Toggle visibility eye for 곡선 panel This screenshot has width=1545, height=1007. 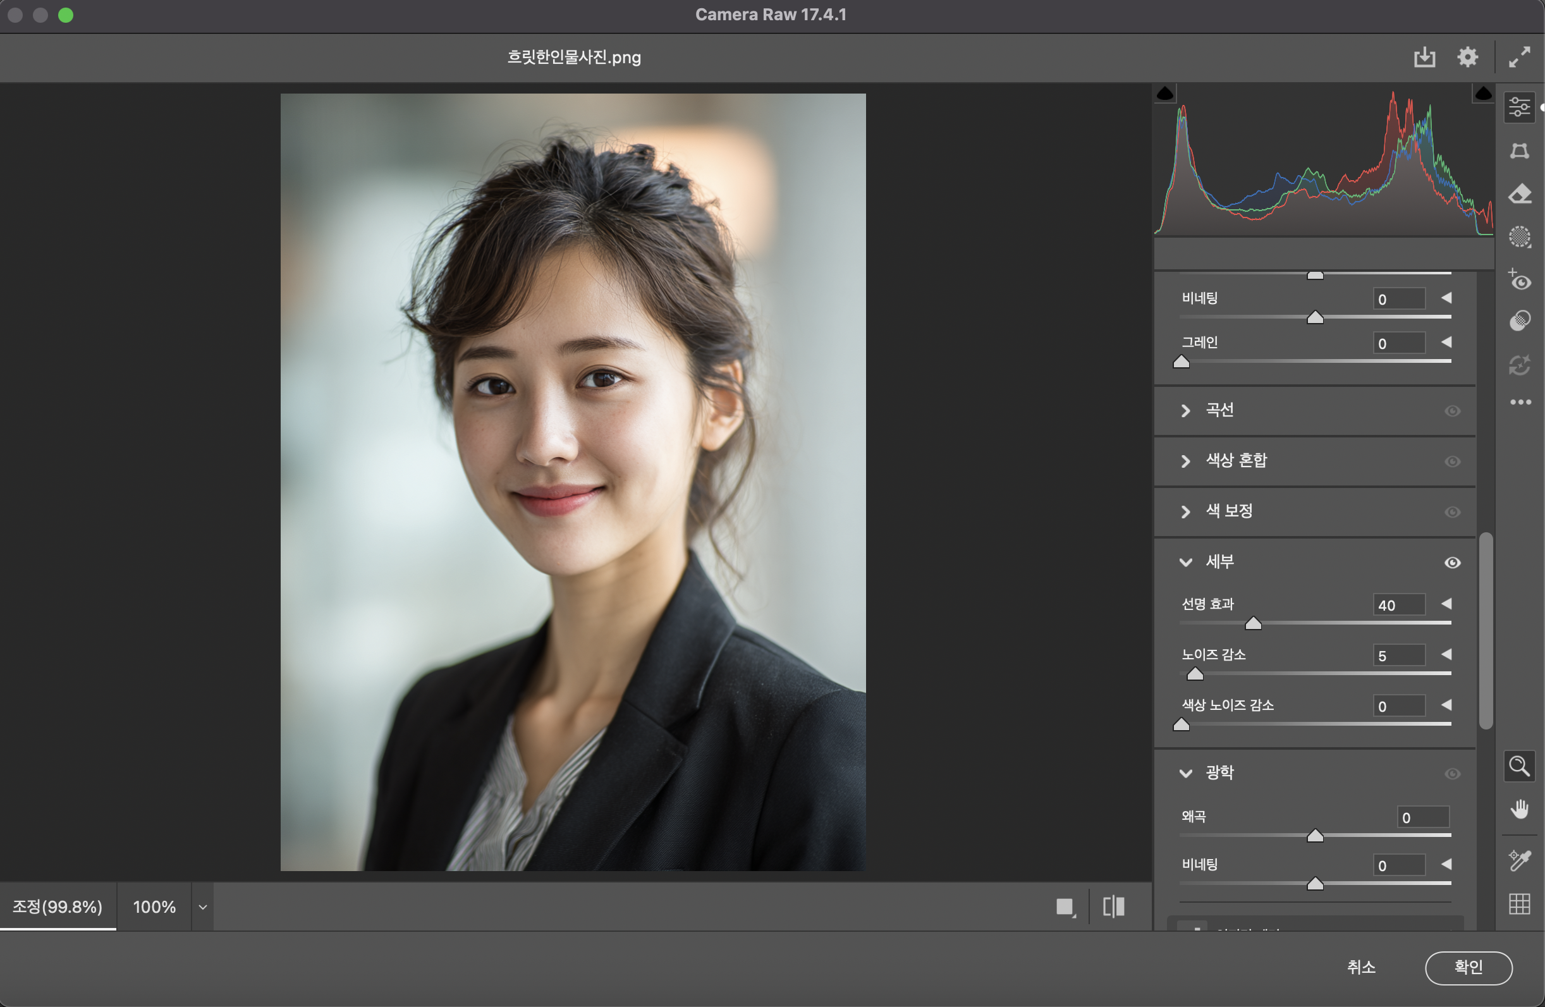[1452, 411]
